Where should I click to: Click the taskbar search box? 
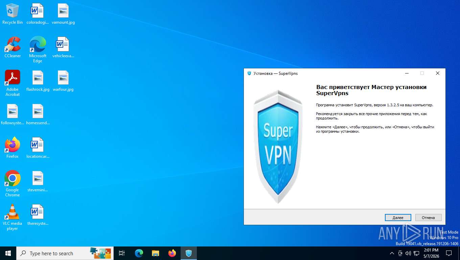65,253
